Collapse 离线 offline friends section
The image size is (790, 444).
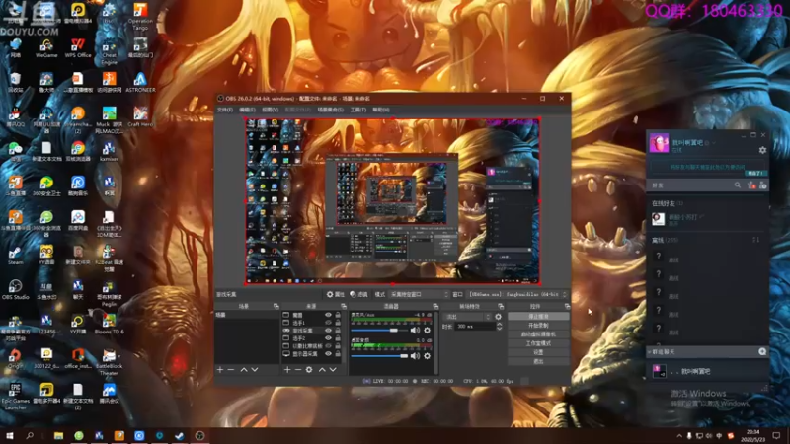point(665,240)
